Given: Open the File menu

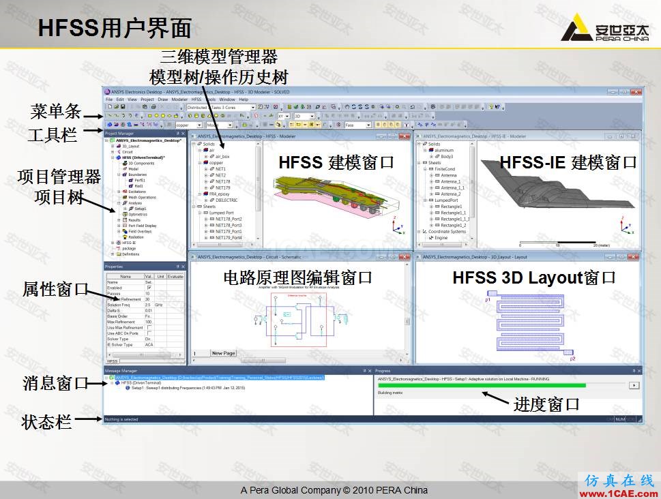Looking at the screenshot, I should click(x=109, y=100).
